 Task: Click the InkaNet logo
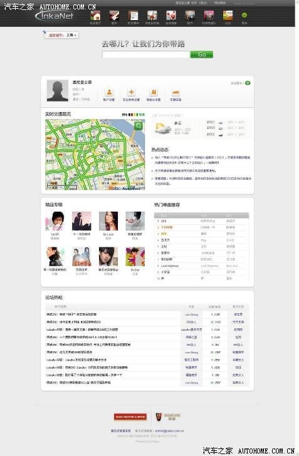[x=55, y=16]
